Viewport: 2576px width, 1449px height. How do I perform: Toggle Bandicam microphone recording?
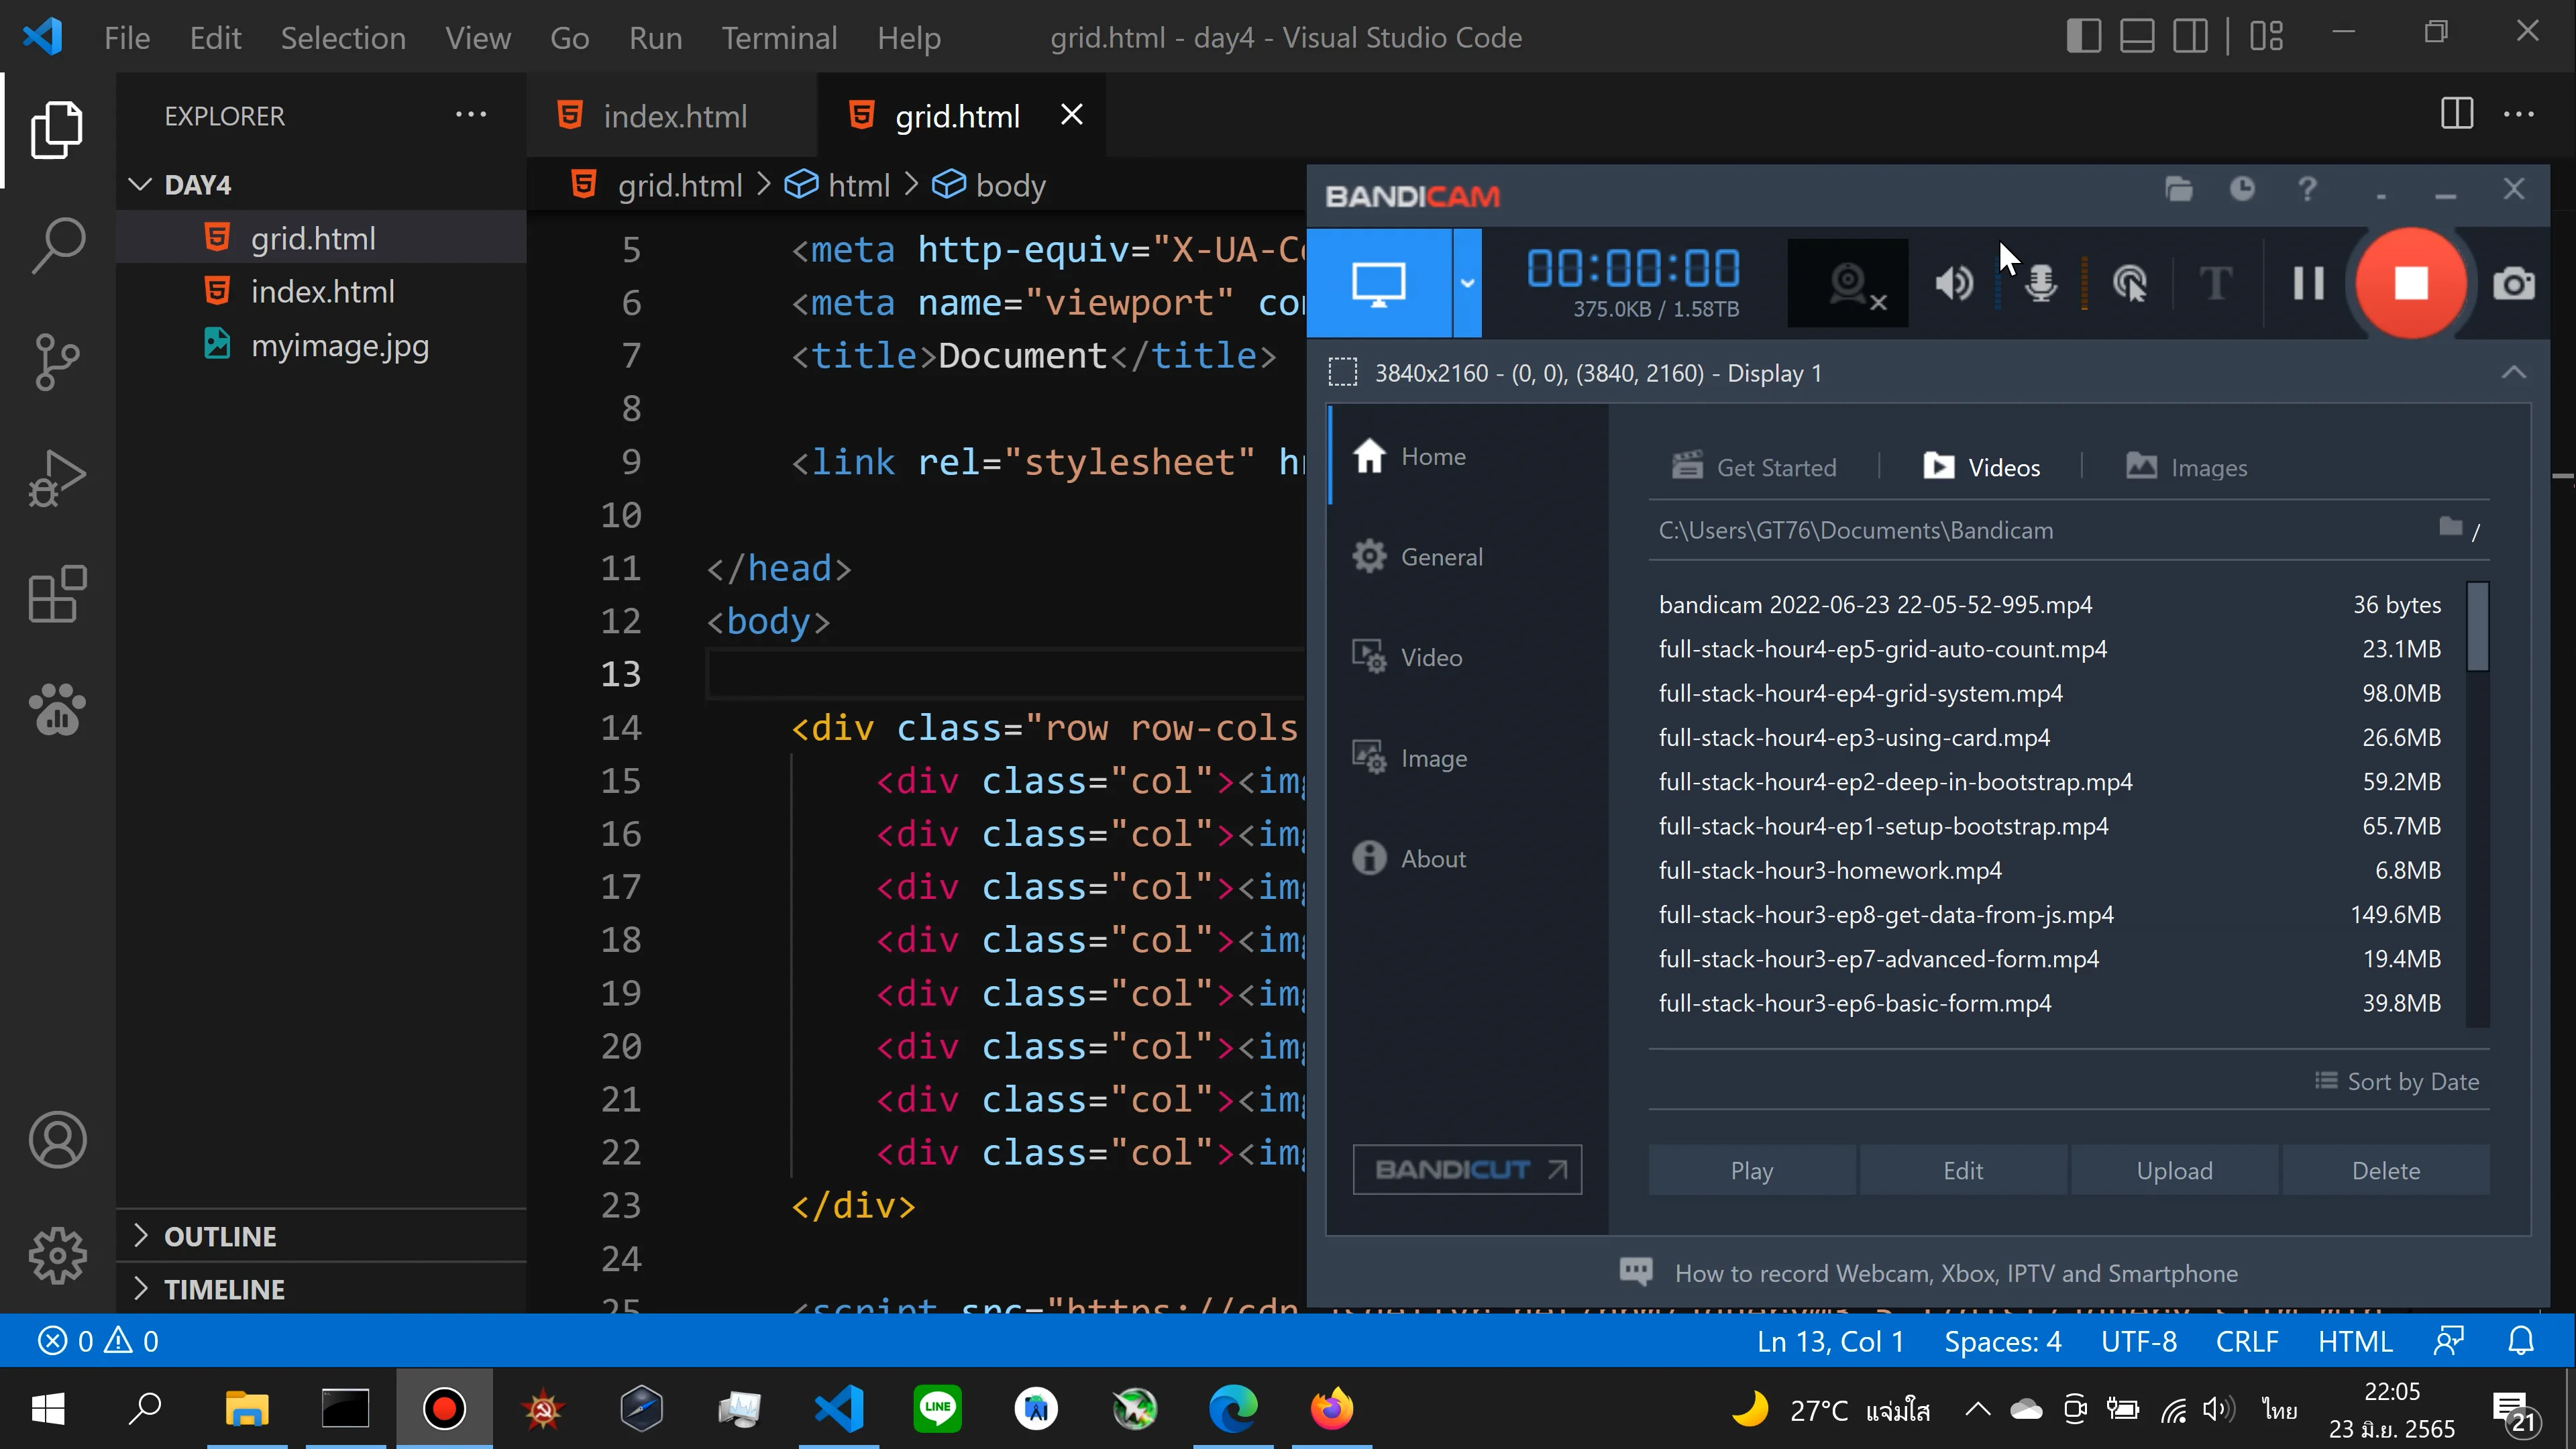2040,284
